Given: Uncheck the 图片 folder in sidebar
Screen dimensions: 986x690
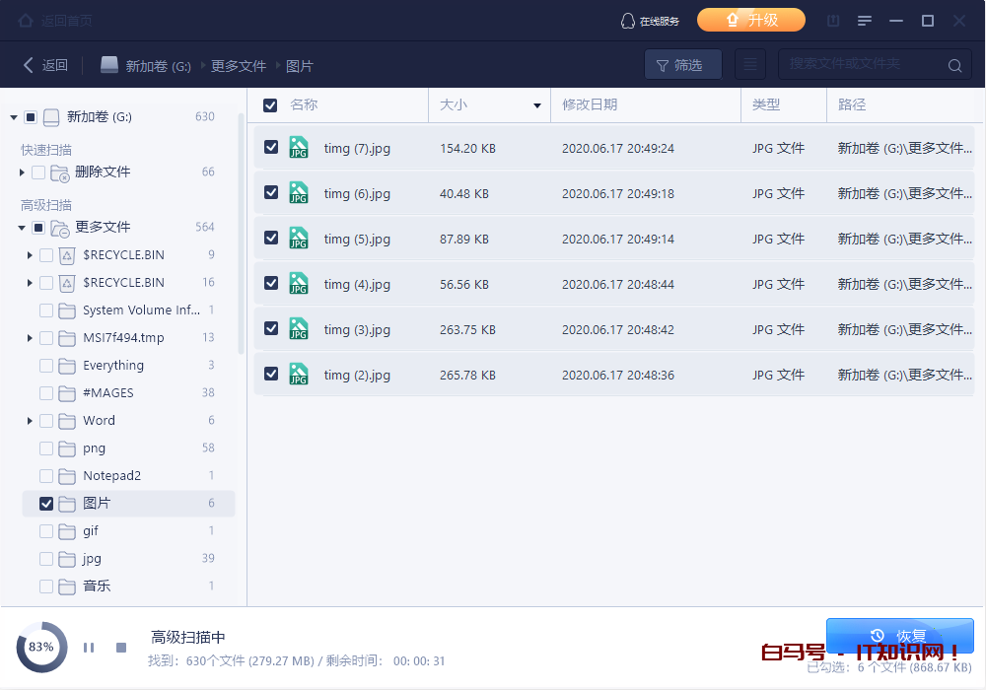Looking at the screenshot, I should tap(45, 503).
